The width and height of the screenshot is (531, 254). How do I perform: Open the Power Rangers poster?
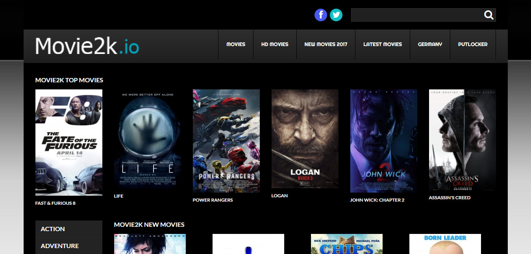click(x=226, y=141)
